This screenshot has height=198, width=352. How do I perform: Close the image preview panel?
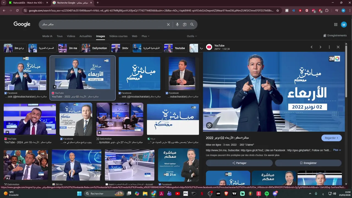coord(338,47)
